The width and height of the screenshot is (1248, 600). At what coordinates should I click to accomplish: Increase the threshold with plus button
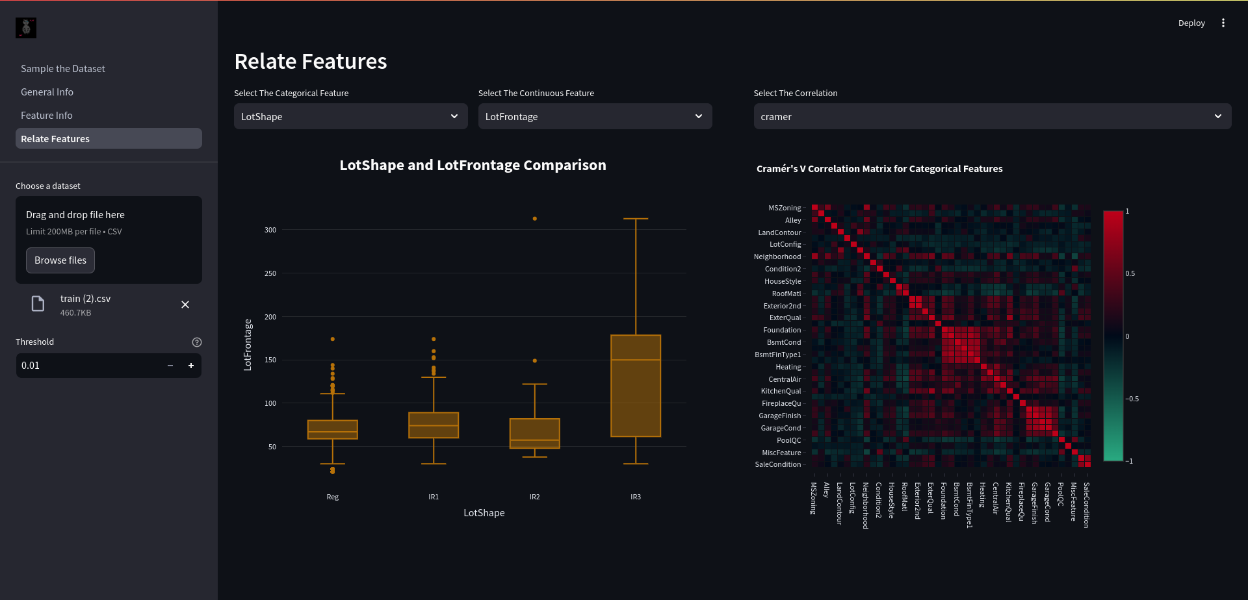[191, 366]
